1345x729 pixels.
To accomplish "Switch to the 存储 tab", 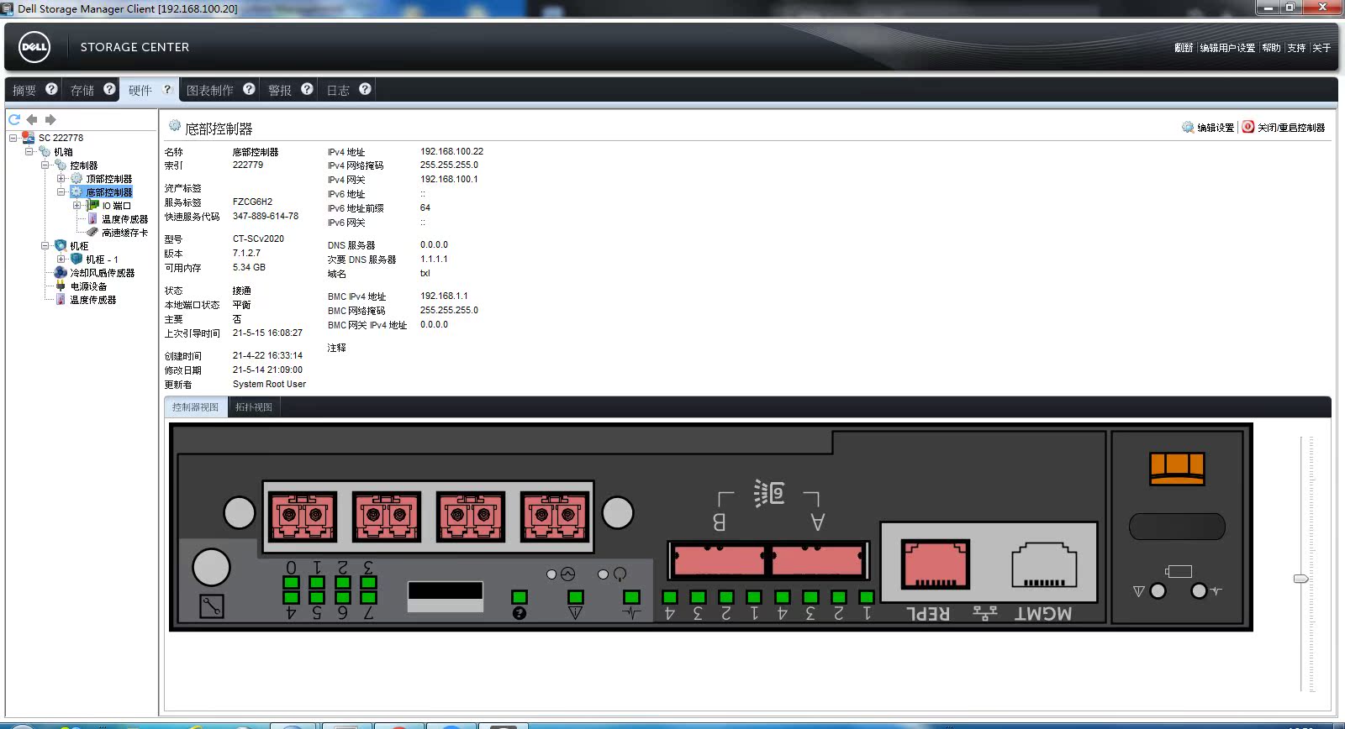I will (x=82, y=90).
